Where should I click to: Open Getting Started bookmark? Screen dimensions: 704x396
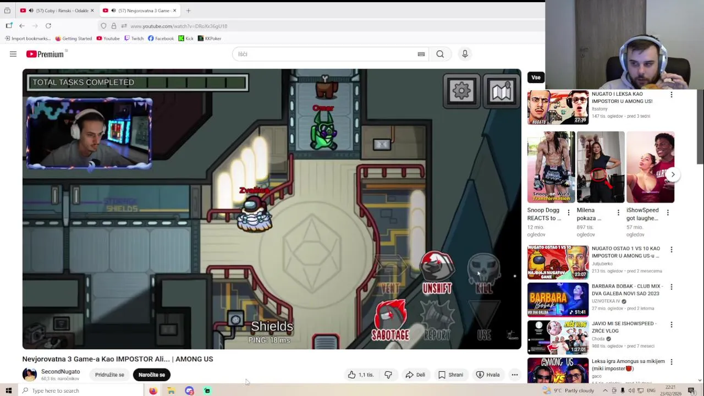point(74,38)
